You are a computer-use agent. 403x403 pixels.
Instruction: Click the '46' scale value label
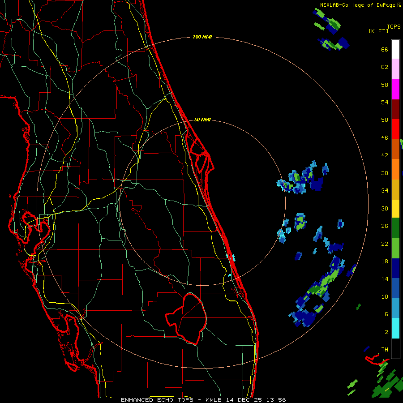pos(385,138)
